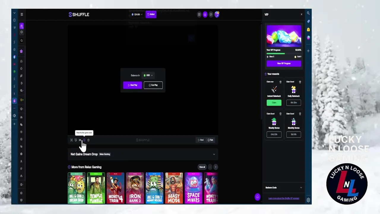This screenshot has height=214, width=380.
Task: Switch game bar to Real mode
Action: pyautogui.click(x=201, y=140)
